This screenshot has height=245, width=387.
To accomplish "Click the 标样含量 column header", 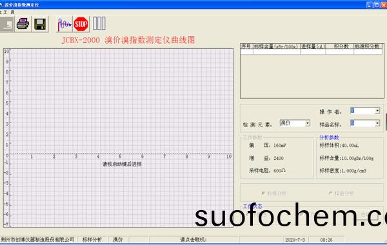I will 277,46.
